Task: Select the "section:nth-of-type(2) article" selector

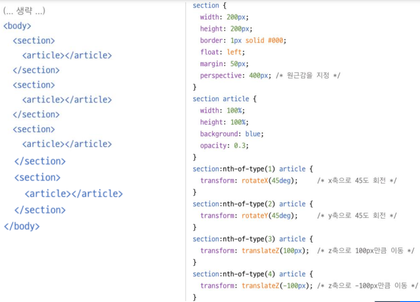Action: click(x=249, y=204)
